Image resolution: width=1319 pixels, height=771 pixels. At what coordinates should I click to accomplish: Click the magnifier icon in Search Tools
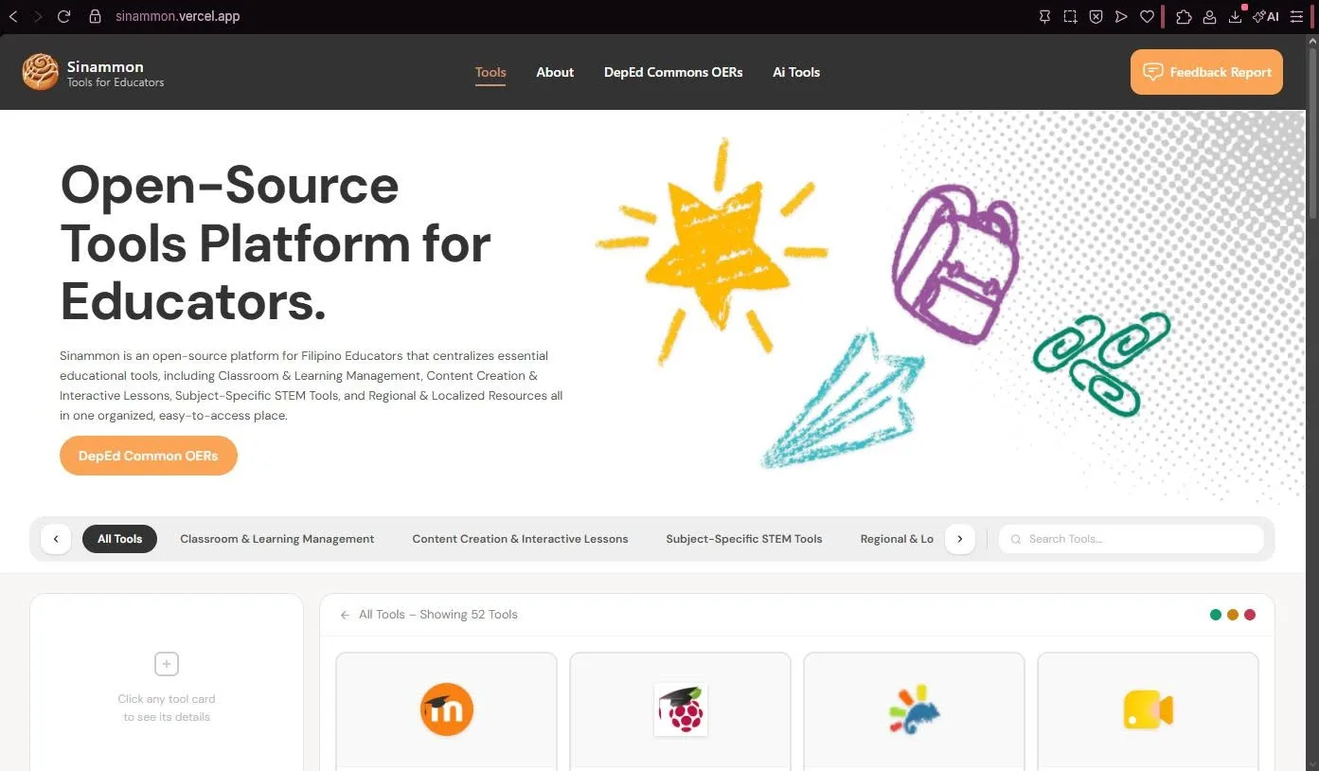coord(1016,539)
